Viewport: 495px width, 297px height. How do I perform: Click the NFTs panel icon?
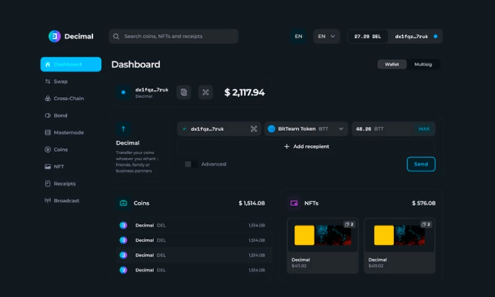[294, 204]
